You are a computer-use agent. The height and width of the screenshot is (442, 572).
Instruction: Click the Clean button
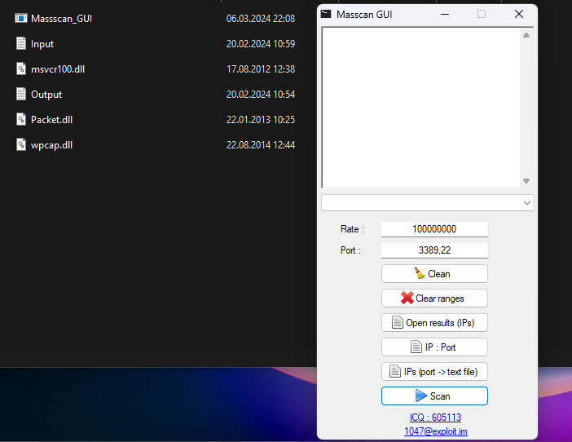(x=434, y=274)
